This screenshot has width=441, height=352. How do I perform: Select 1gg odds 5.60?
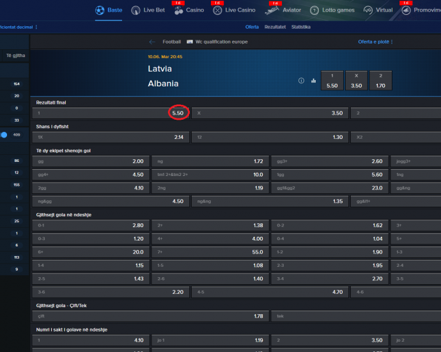pyautogui.click(x=330, y=175)
